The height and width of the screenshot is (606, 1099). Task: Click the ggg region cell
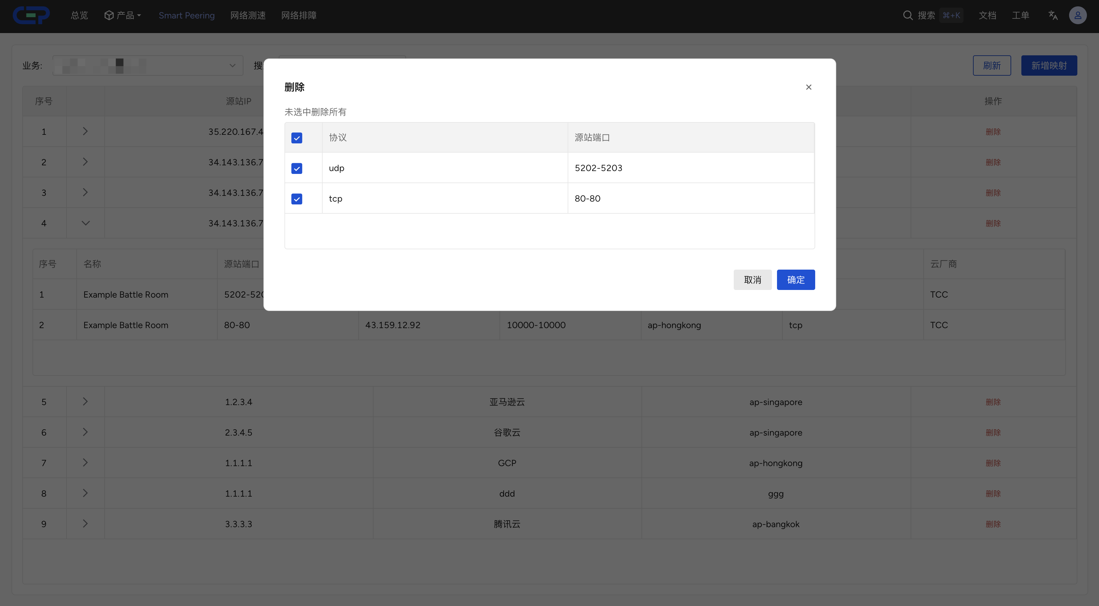point(776,494)
